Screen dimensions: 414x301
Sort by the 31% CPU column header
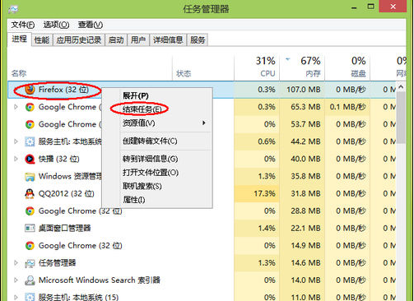(257, 67)
